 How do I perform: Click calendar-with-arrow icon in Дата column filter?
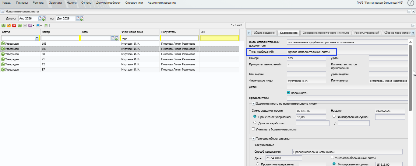pos(117,38)
